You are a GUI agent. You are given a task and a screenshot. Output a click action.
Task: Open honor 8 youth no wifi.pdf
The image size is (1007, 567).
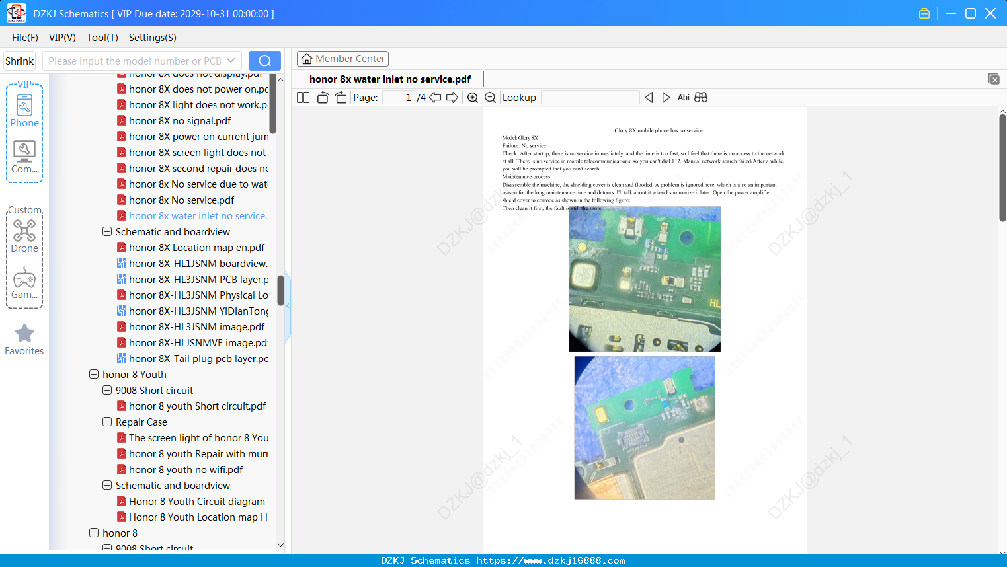[180, 470]
